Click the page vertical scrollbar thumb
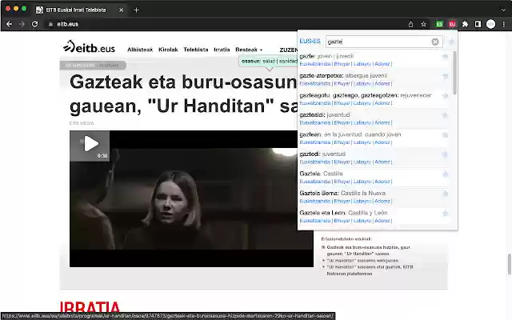This screenshot has height=320, width=512. (509, 264)
